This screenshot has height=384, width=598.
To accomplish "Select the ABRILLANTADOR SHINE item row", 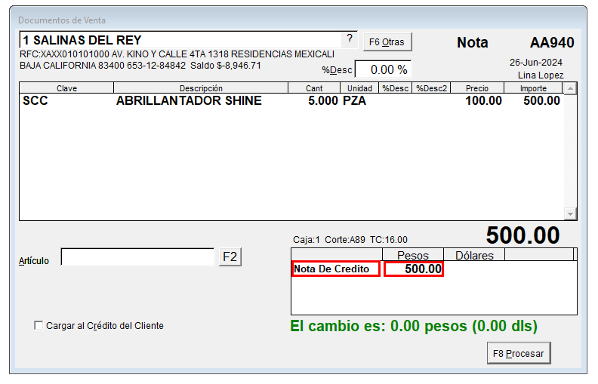I will pyautogui.click(x=189, y=101).
